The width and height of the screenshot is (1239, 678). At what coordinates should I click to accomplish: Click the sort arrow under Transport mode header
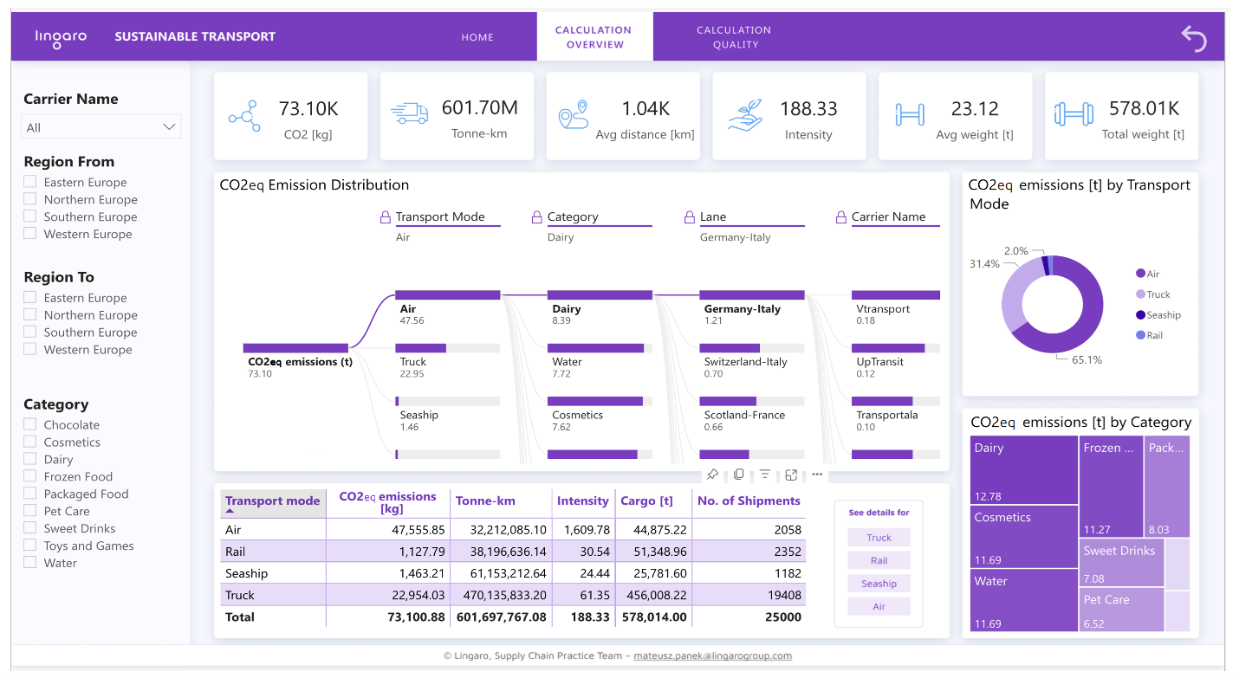[230, 512]
